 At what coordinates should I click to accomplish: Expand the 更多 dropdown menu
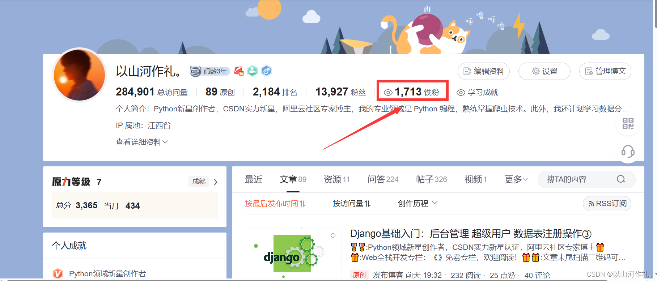(x=517, y=179)
